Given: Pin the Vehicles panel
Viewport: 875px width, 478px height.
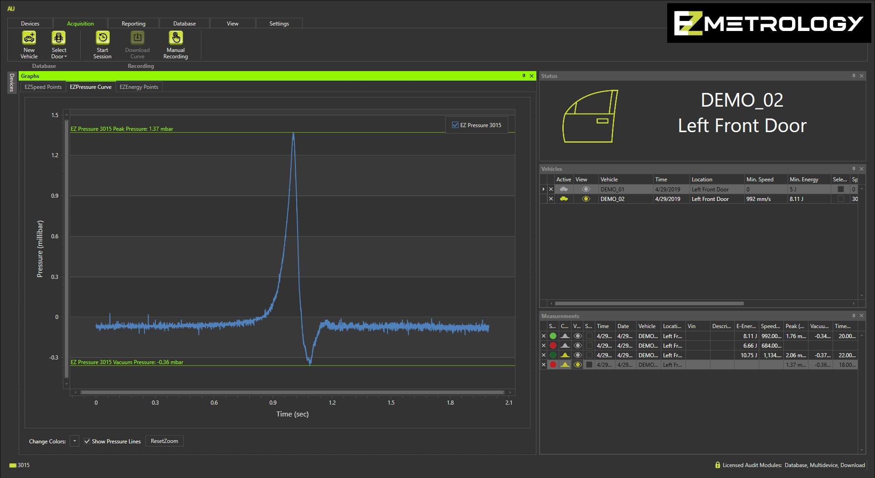Looking at the screenshot, I should click(854, 169).
